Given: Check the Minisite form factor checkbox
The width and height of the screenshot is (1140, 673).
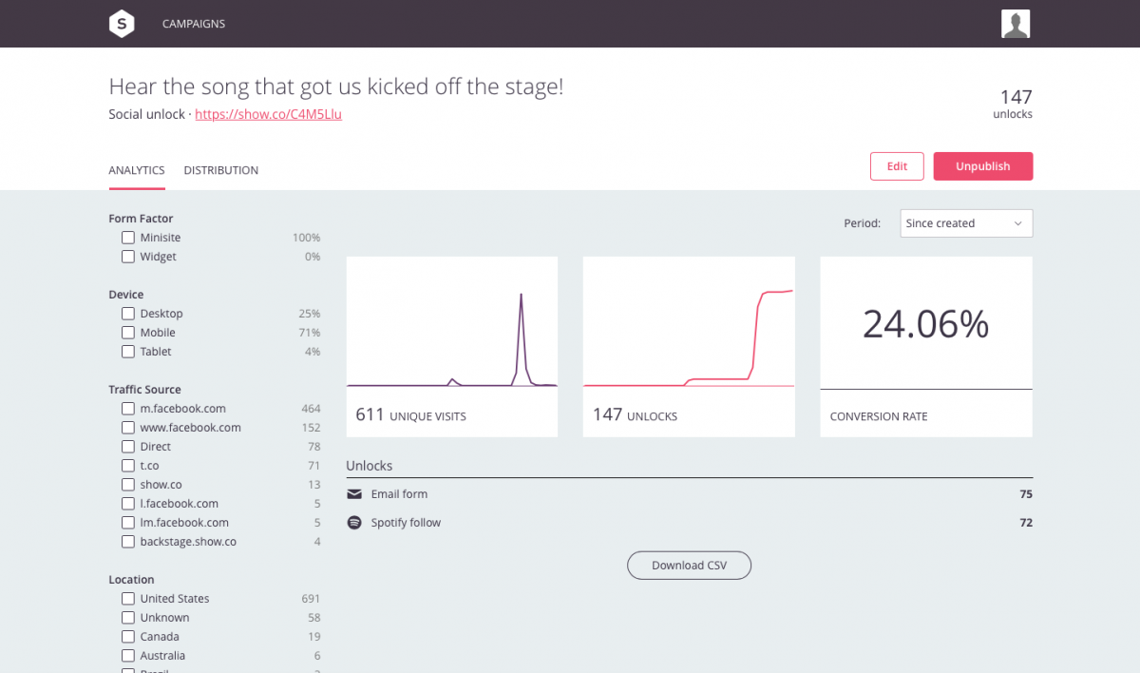Looking at the screenshot, I should pos(128,238).
